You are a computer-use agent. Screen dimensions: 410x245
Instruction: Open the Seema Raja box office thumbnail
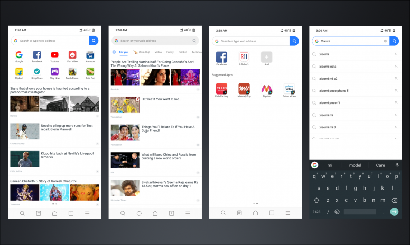125,188
